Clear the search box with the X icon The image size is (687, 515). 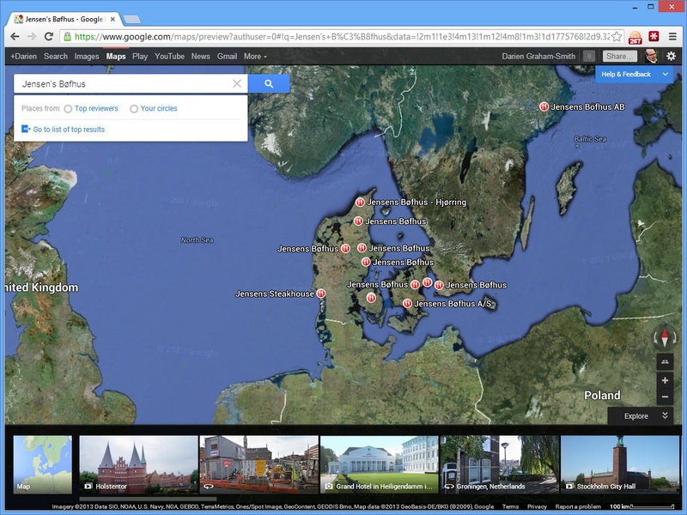(x=237, y=83)
